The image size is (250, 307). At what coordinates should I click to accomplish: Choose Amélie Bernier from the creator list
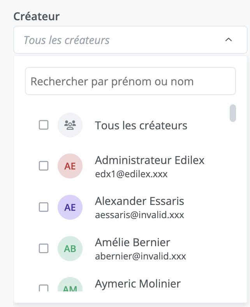coord(132,242)
